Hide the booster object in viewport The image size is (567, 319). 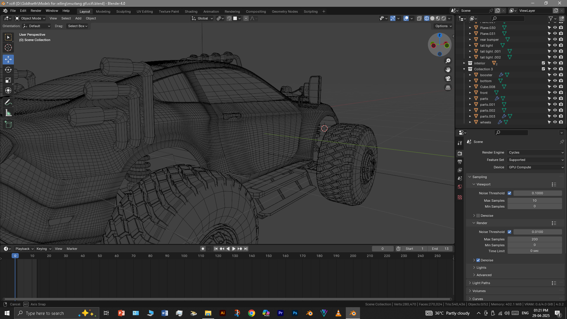pyautogui.click(x=555, y=75)
